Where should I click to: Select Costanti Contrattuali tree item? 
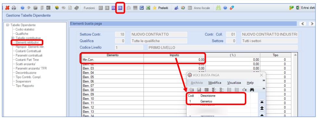[28, 51]
